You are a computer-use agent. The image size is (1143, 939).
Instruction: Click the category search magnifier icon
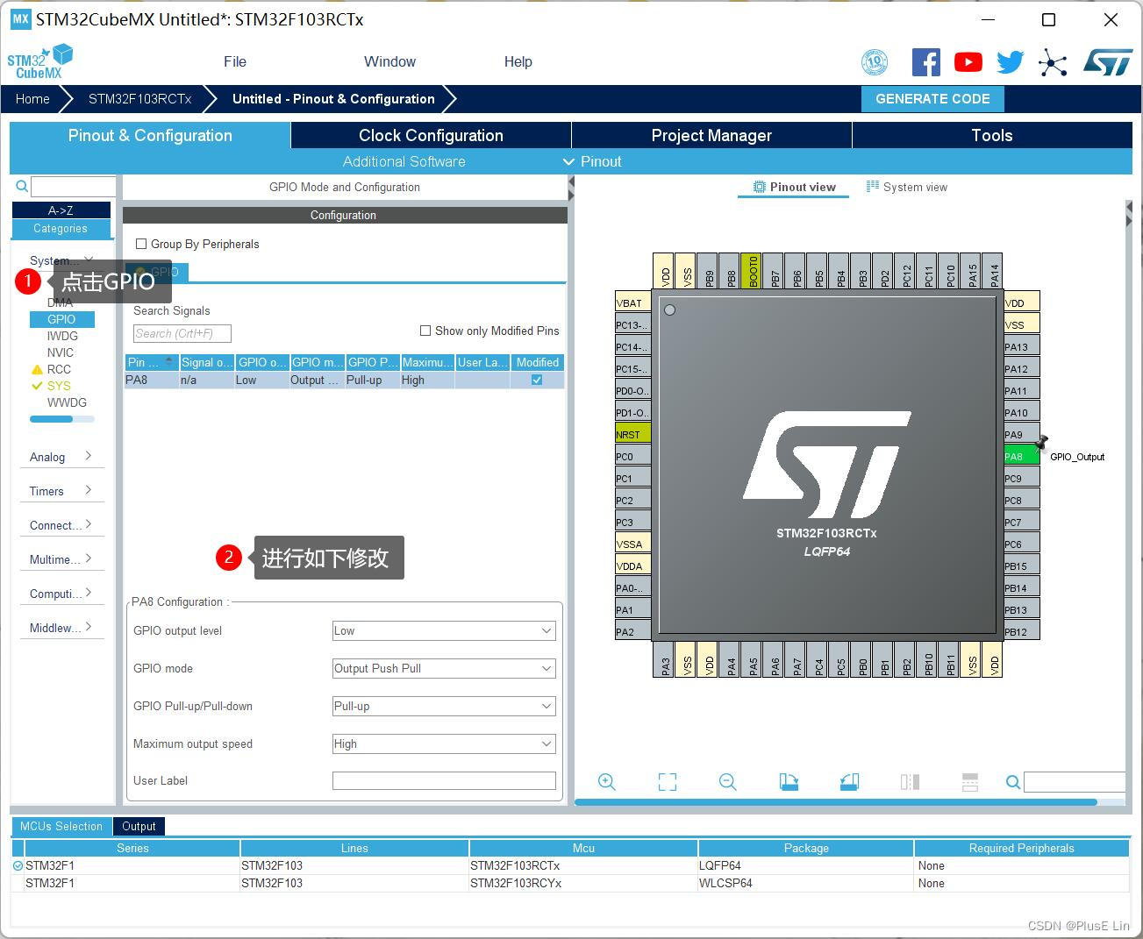click(x=22, y=186)
